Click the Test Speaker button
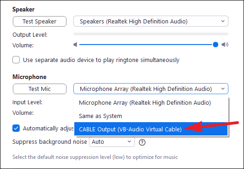 coord(40,21)
